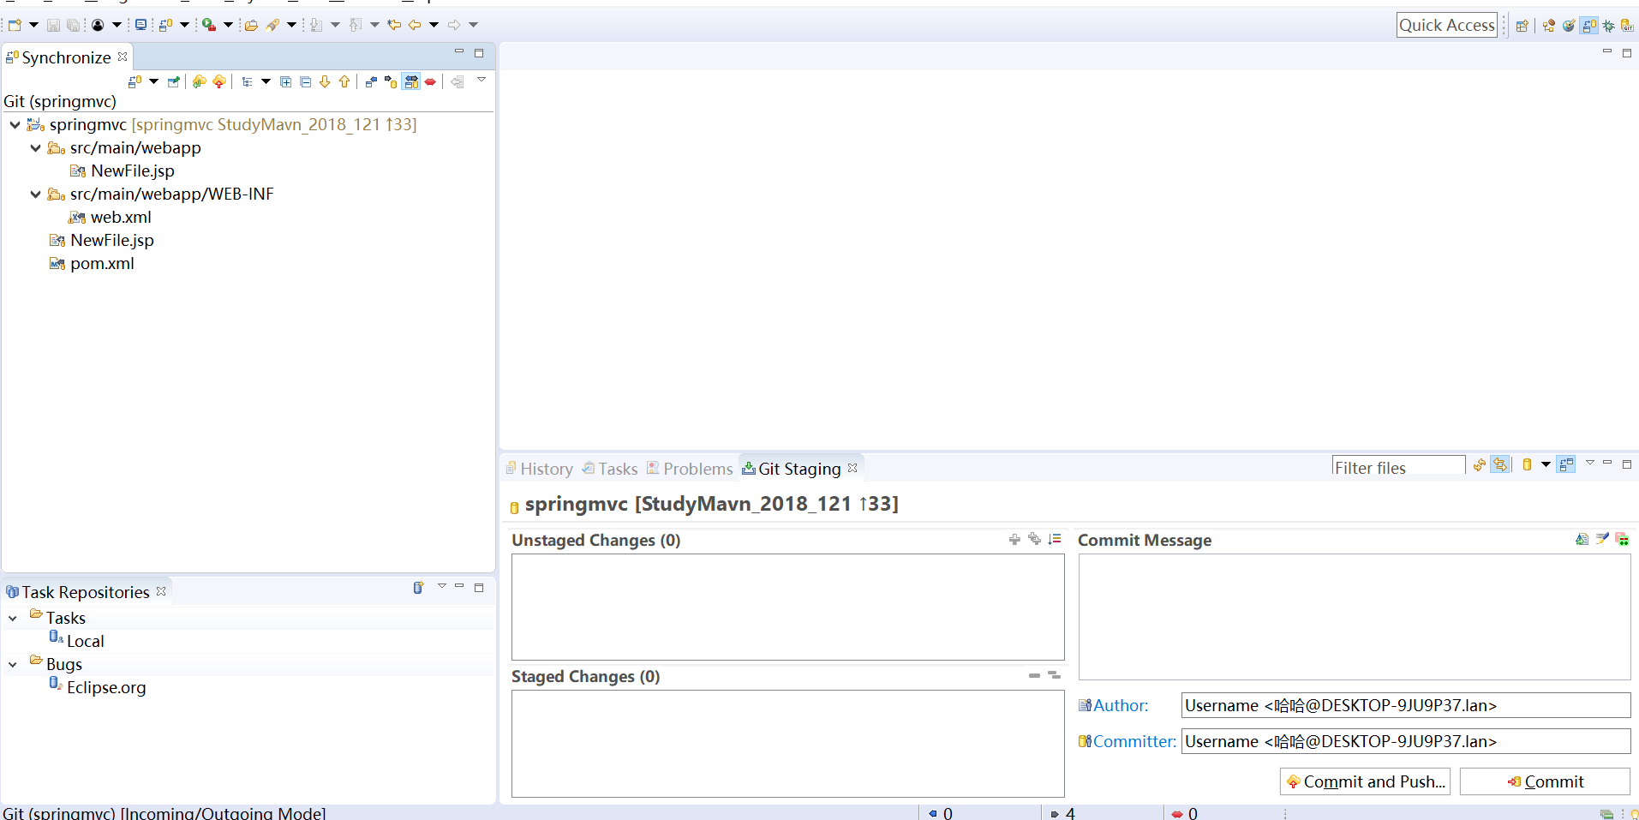Select the Synchronize view tab
Screen dimensions: 1639x820
[67, 57]
